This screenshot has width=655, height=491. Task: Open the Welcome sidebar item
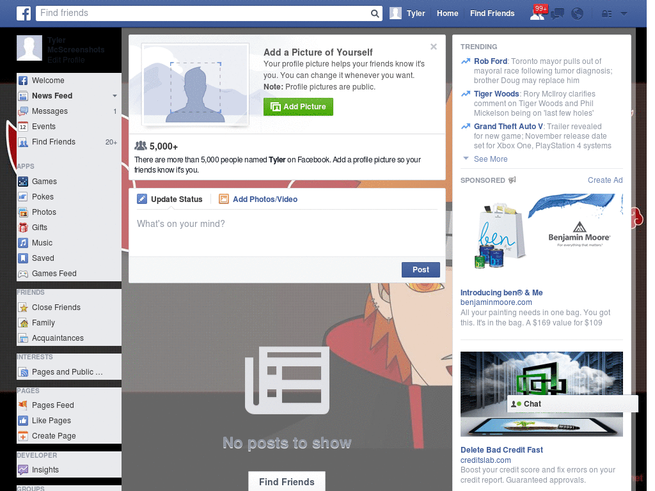69,80
